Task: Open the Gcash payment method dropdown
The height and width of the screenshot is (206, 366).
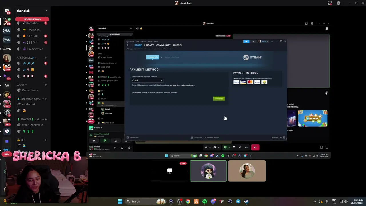Action: pyautogui.click(x=147, y=80)
